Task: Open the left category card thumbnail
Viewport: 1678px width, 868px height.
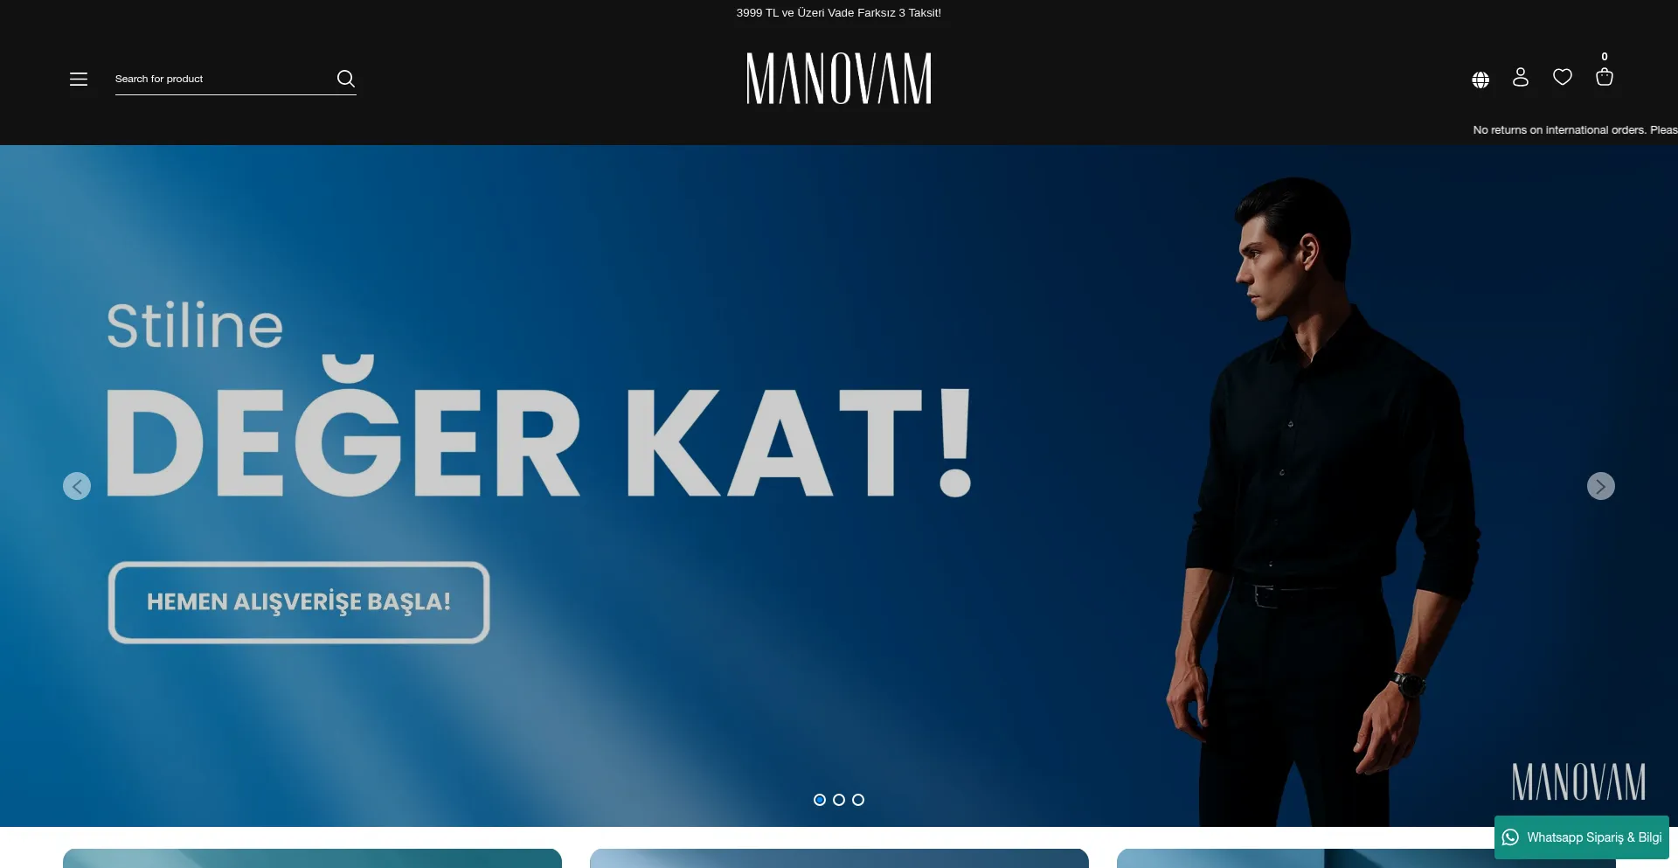Action: point(312,858)
